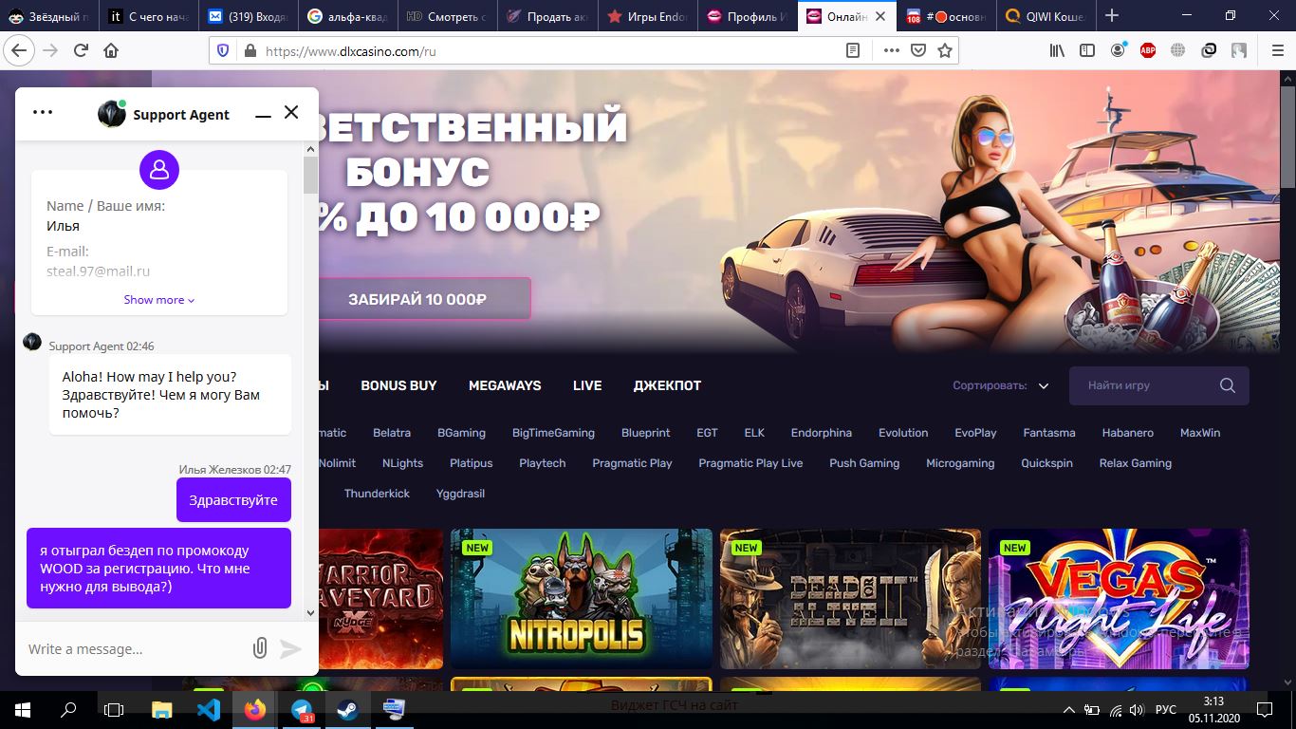Open the Vegas Night Life thumbnail
Viewport: 1296px width, 729px height.
point(1120,599)
